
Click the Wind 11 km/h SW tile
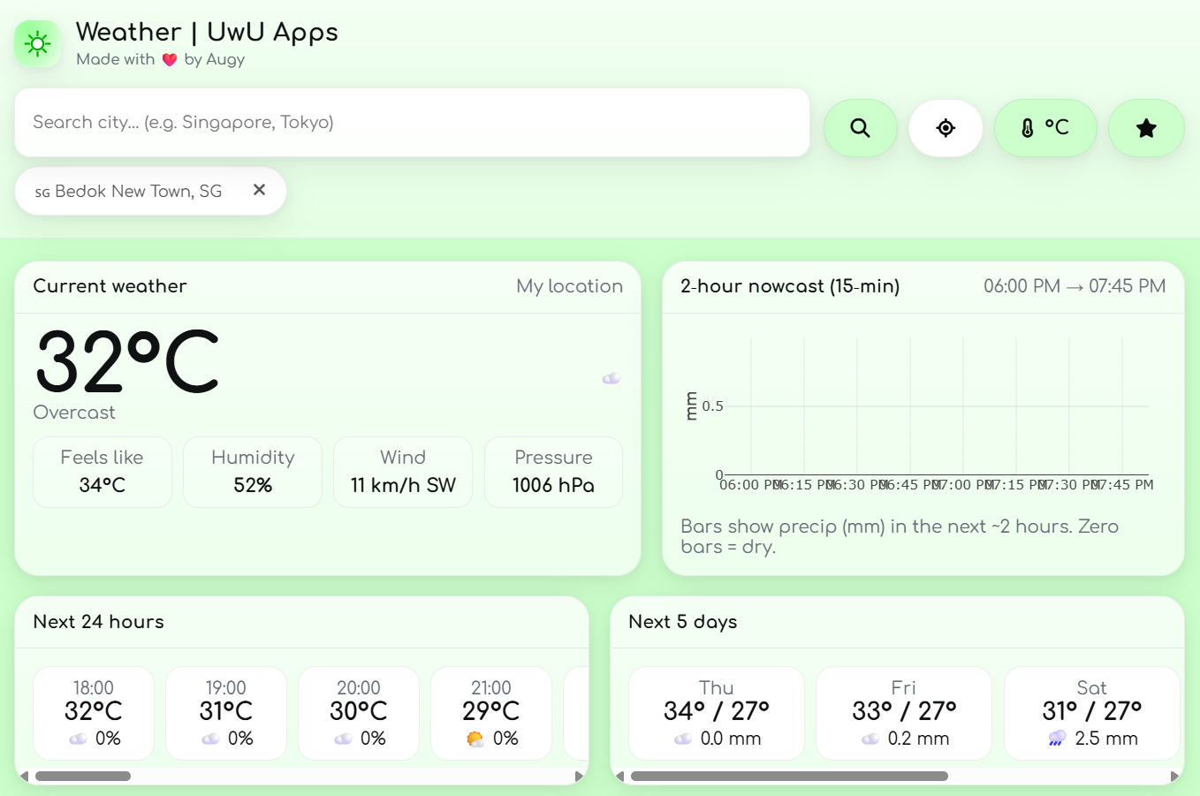click(403, 472)
